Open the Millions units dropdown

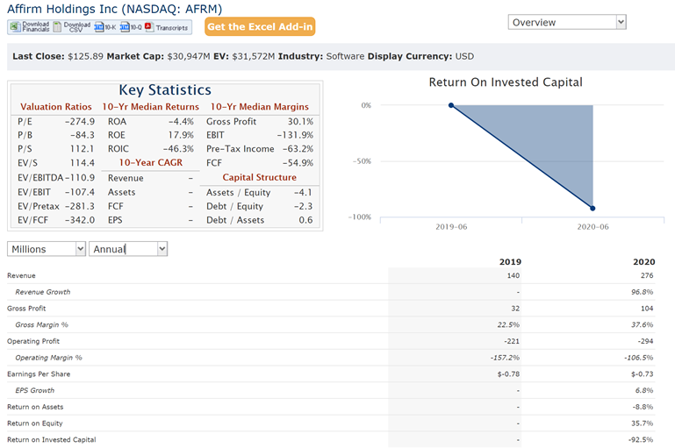(x=47, y=249)
